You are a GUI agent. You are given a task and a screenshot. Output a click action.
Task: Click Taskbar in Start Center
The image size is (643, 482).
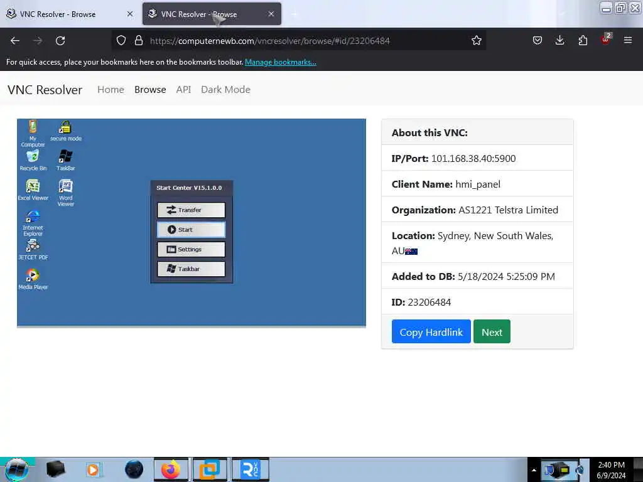(x=191, y=269)
